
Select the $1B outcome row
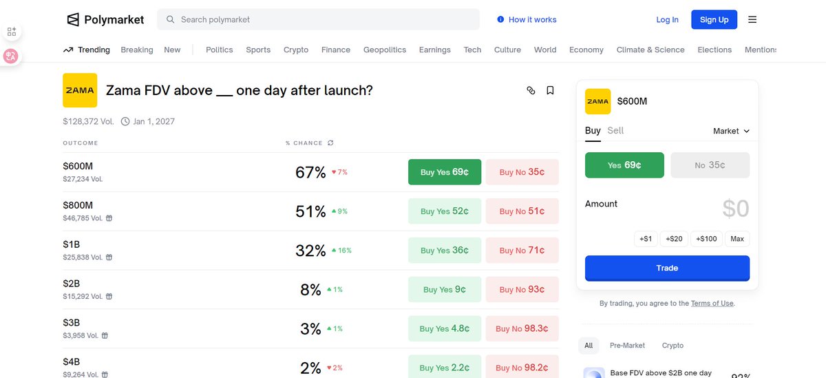point(172,251)
